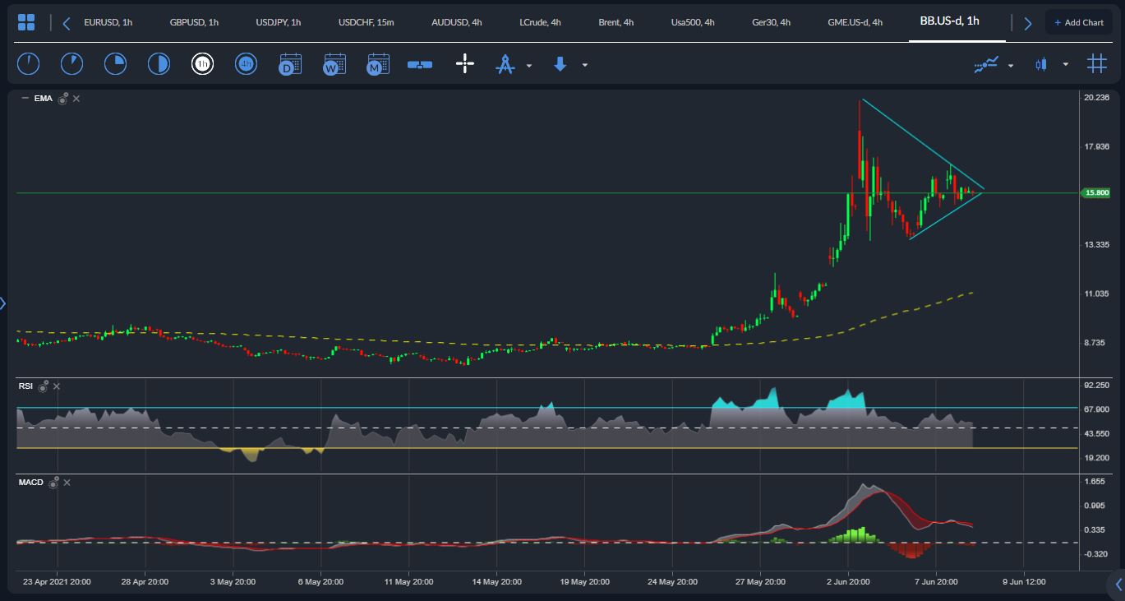1125x601 pixels.
Task: Open MACD indicator settings gear
Action: 54,483
